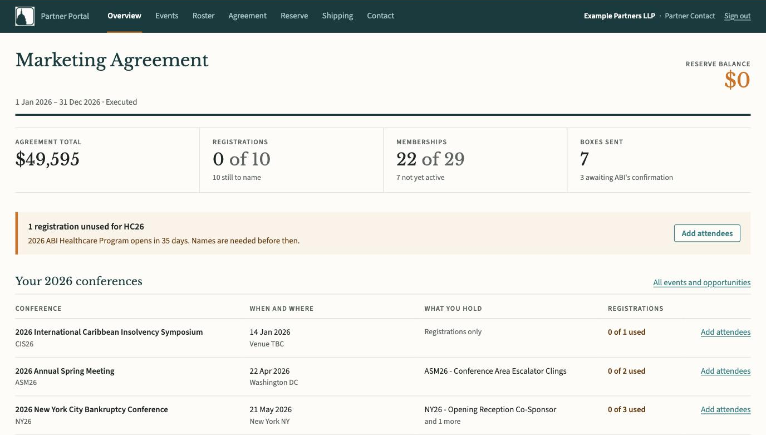Click the WHAT YOU HOLD column header
The image size is (766, 435).
[453, 309]
